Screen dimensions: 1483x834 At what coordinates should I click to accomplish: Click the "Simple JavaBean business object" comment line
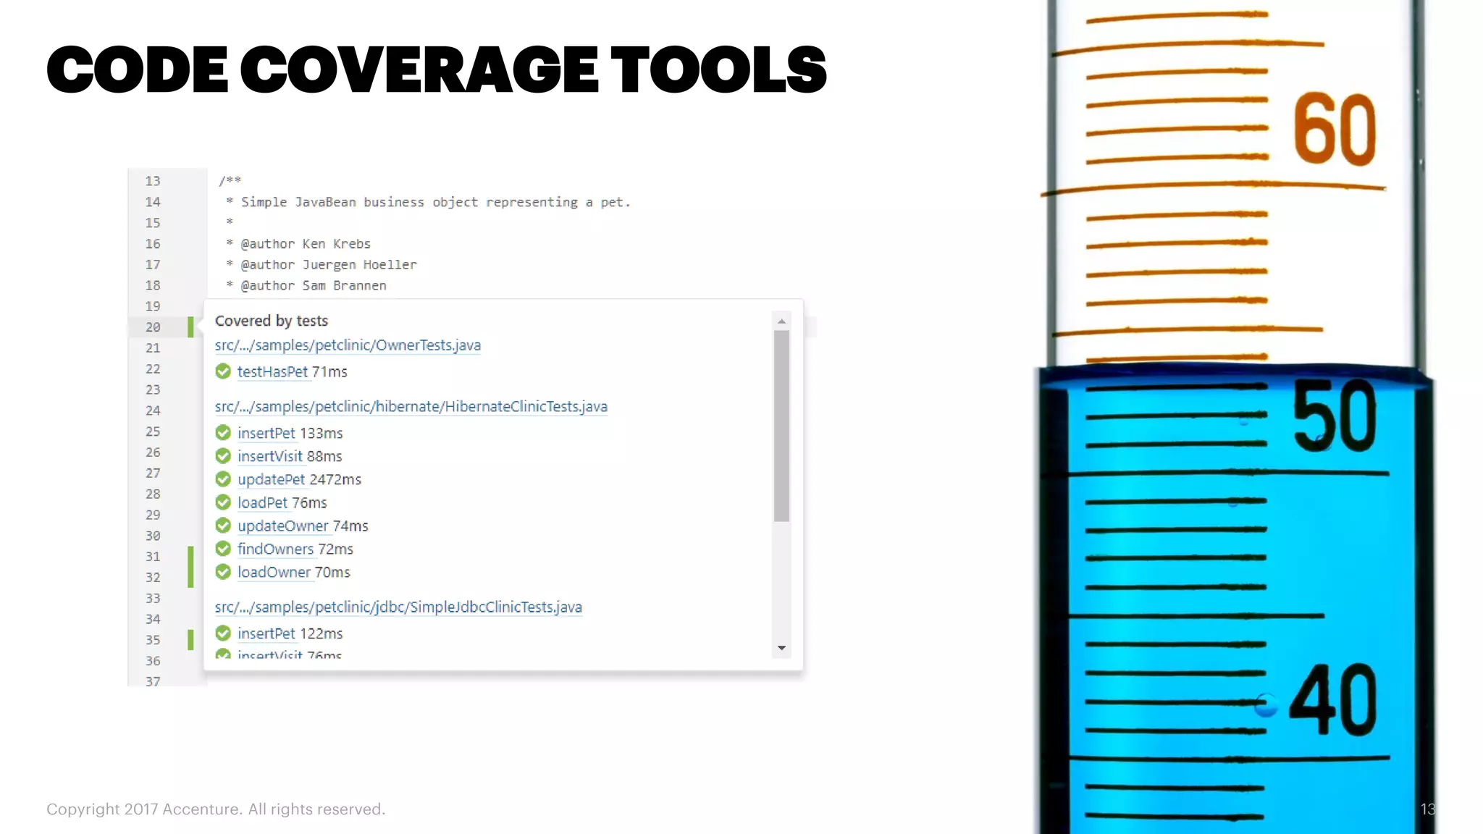coord(428,202)
